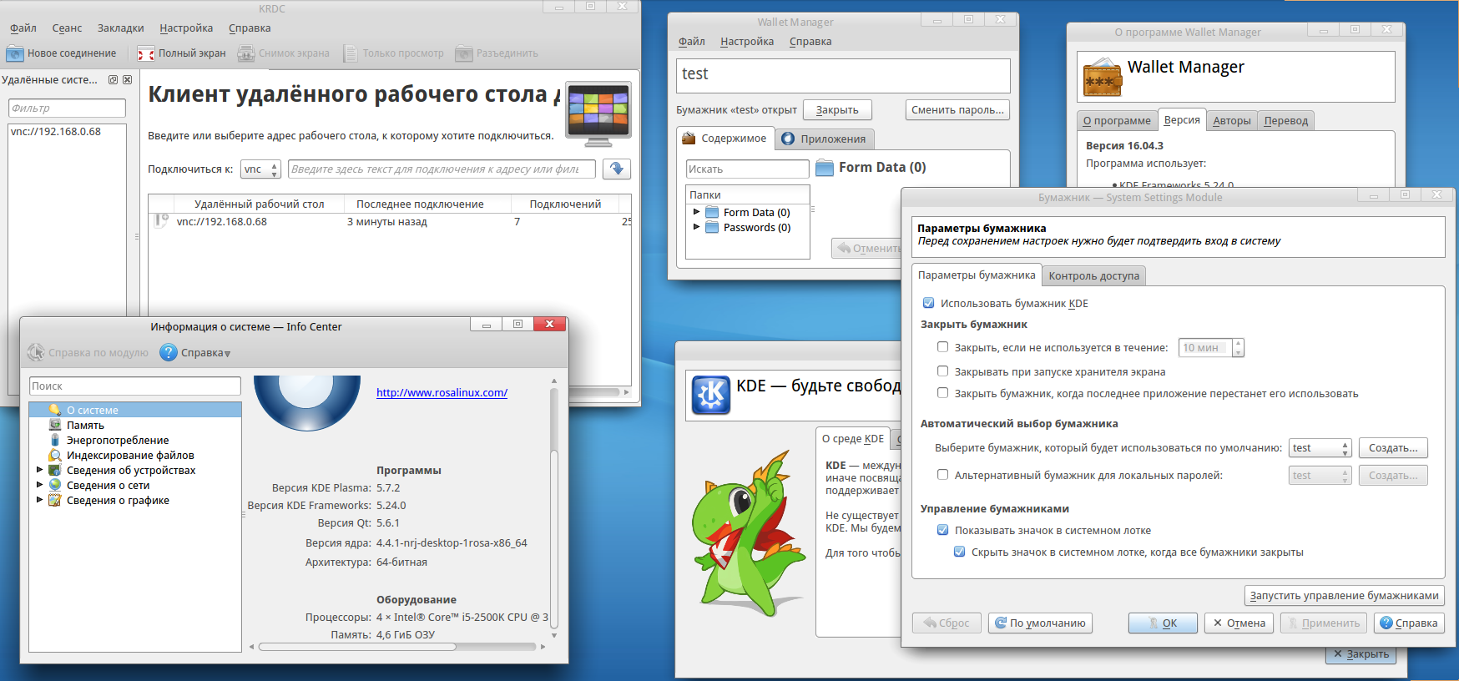This screenshot has height=681, width=1459.
Task: Click the Form Data folder icon in folders tree
Action: coord(712,212)
